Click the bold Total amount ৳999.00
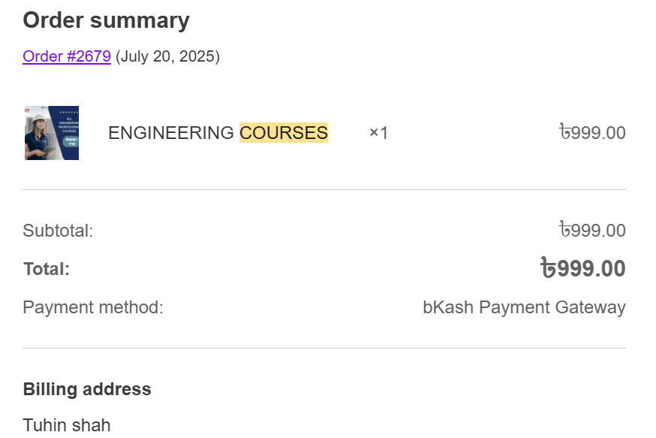Image resolution: width=656 pixels, height=438 pixels. (x=582, y=268)
